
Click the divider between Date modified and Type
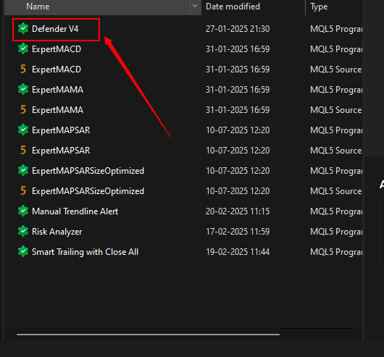(x=306, y=7)
